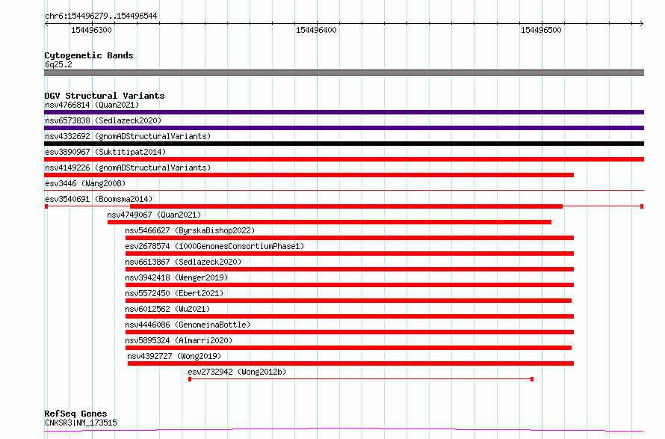This screenshot has height=439, width=665.
Task: Click the red bar under nsv6012562
Action: point(350,316)
